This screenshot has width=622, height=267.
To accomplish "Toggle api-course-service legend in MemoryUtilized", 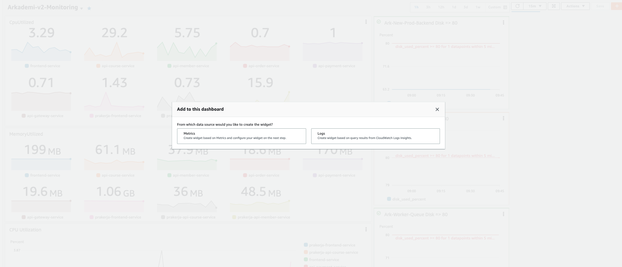I will (115, 175).
